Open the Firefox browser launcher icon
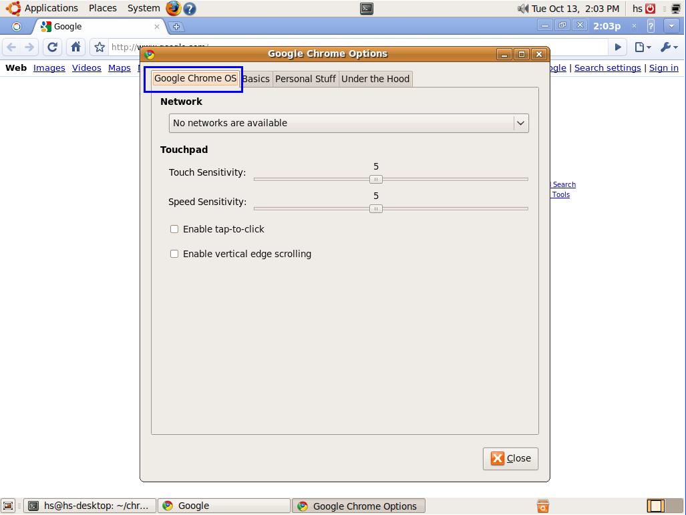This screenshot has height=515, width=686. [x=173, y=8]
